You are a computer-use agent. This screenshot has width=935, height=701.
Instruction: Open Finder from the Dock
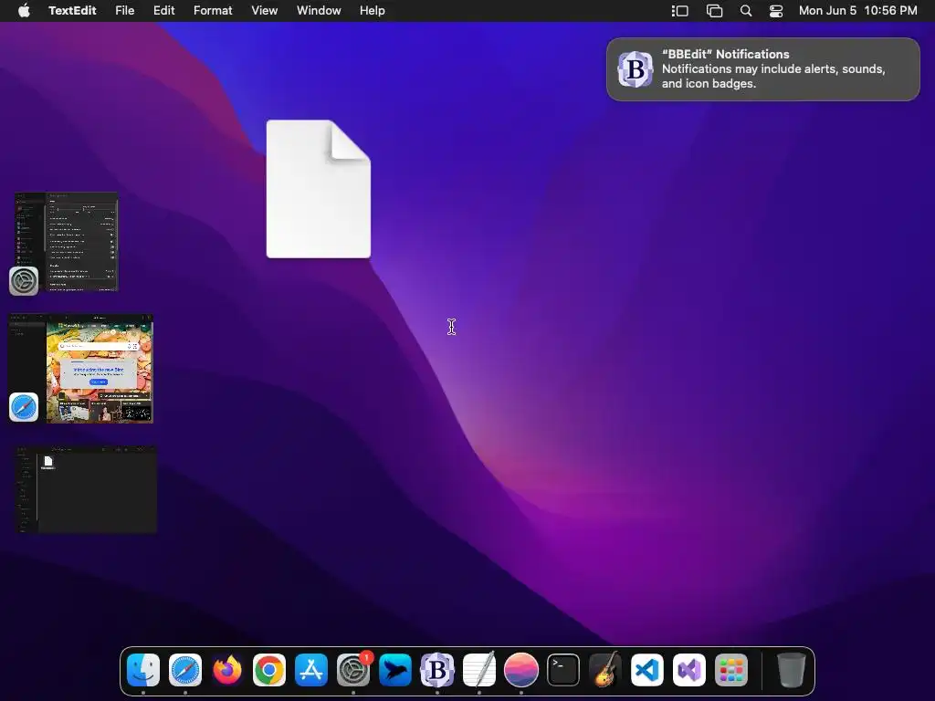[x=143, y=669]
